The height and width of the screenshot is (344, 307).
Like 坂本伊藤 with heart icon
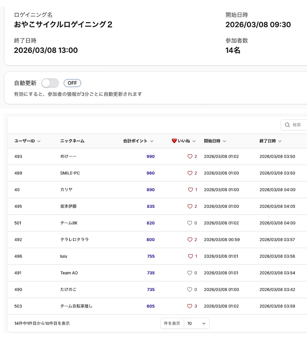[190, 206]
